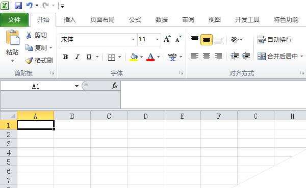This screenshot has width=306, height=188.
Task: Open the 文件 (File) tab
Action: tap(14, 20)
